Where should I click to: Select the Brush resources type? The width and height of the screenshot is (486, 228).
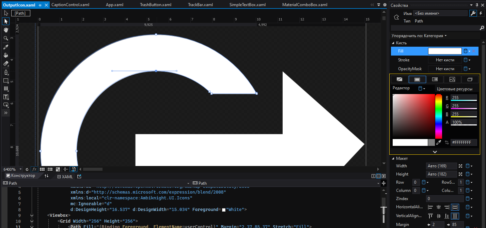tap(470, 79)
